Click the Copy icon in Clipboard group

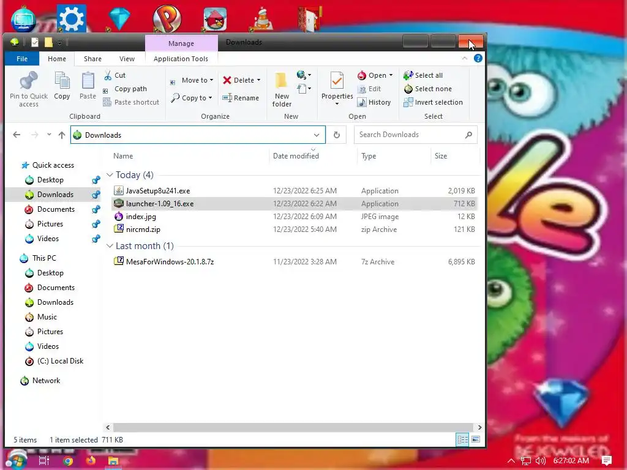click(62, 81)
